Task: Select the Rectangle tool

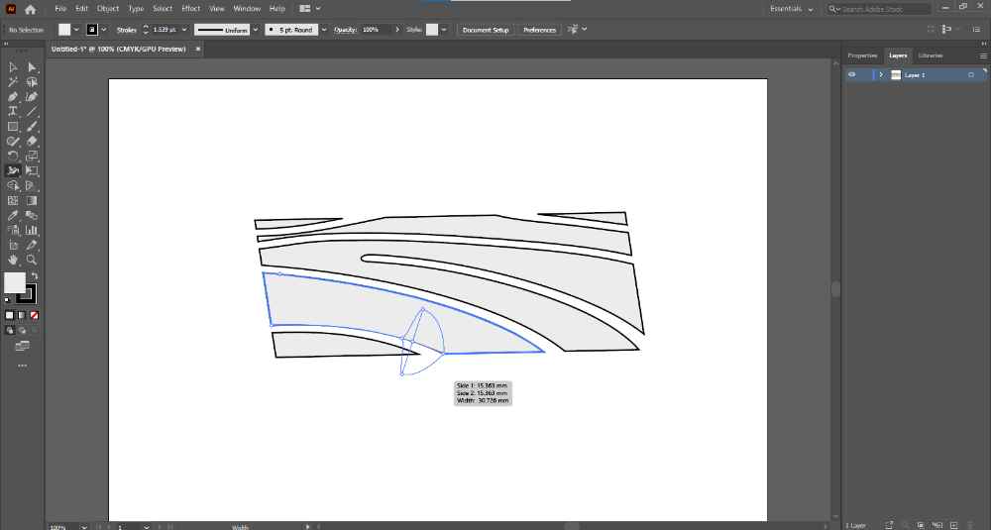Action: [13, 127]
